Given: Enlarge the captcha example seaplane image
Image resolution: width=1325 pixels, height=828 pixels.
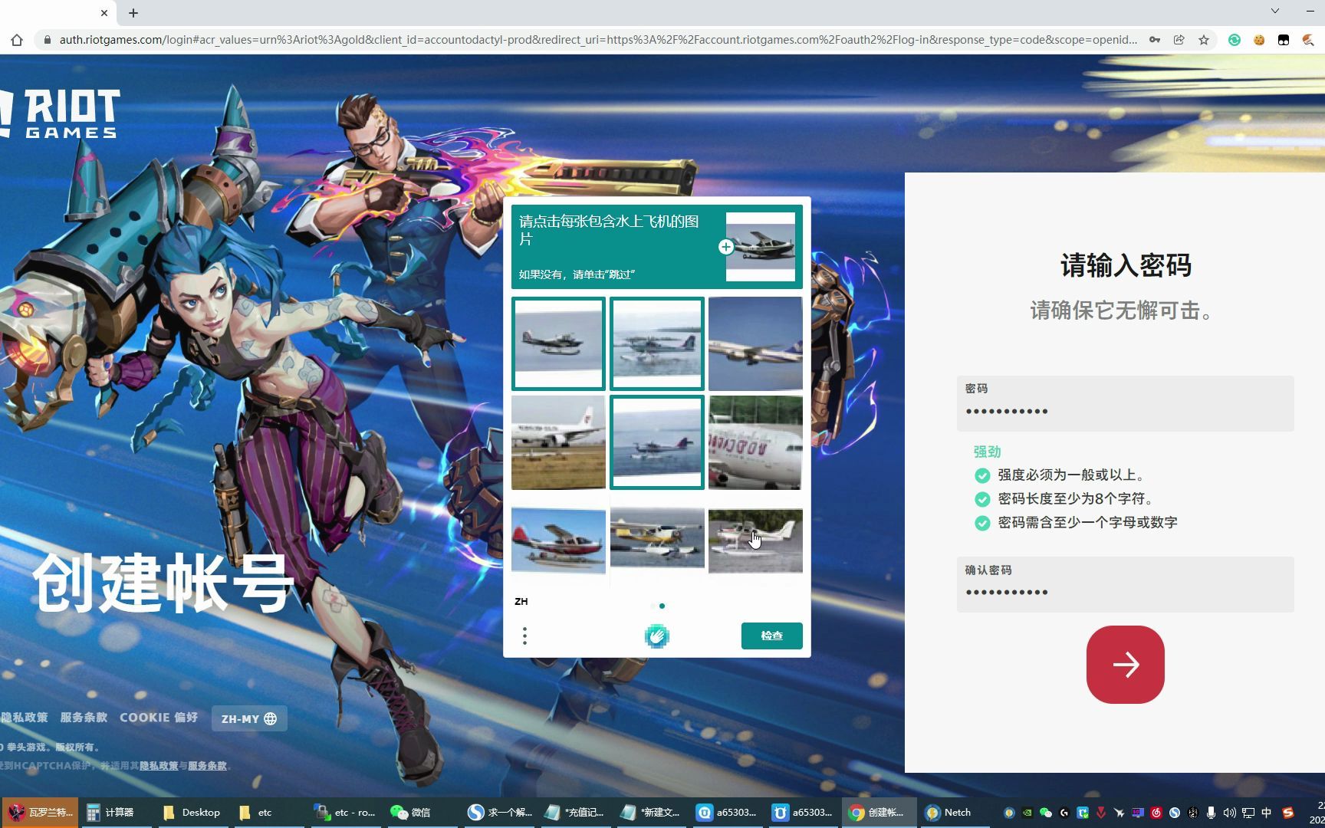Looking at the screenshot, I should point(760,247).
